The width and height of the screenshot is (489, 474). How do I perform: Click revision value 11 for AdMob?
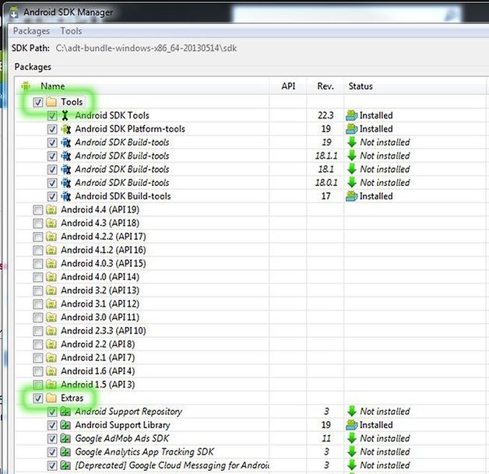[326, 438]
